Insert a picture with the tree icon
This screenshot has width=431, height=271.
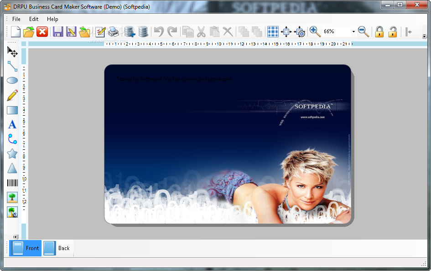[x=12, y=197]
